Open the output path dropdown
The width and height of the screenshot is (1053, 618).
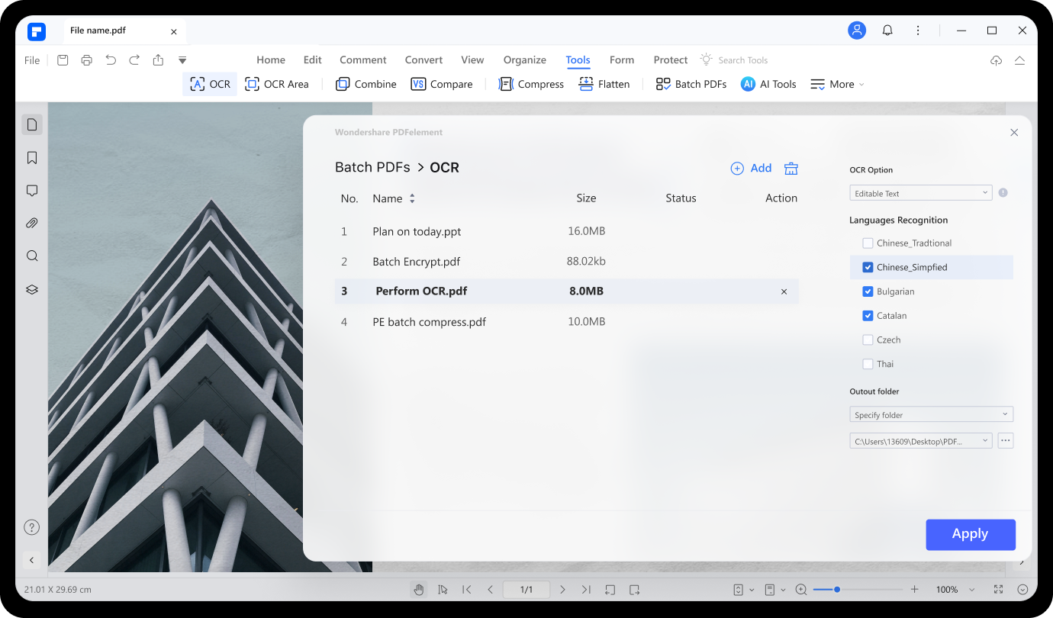[x=921, y=441]
